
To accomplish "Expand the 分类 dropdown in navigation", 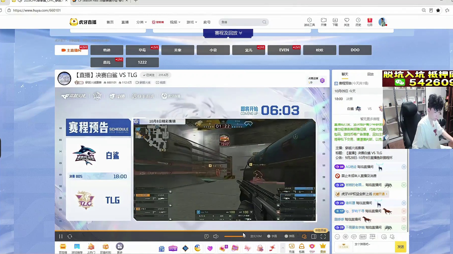I will pos(142,22).
